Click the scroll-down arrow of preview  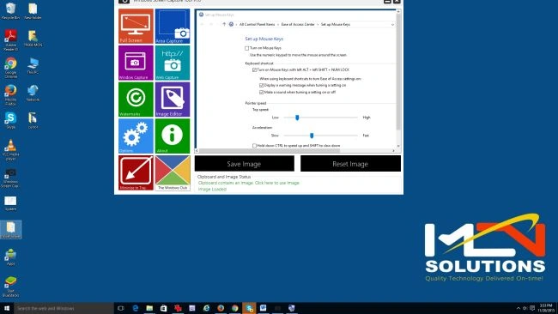click(398, 146)
